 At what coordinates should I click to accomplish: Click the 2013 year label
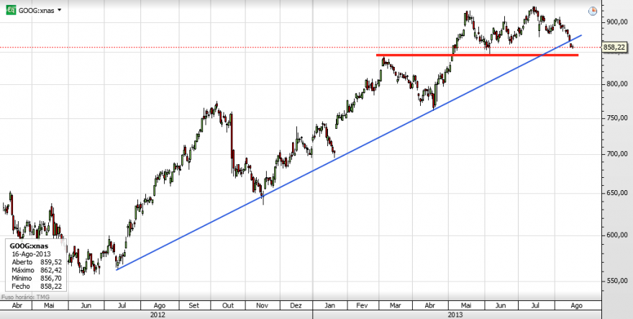[455, 315]
